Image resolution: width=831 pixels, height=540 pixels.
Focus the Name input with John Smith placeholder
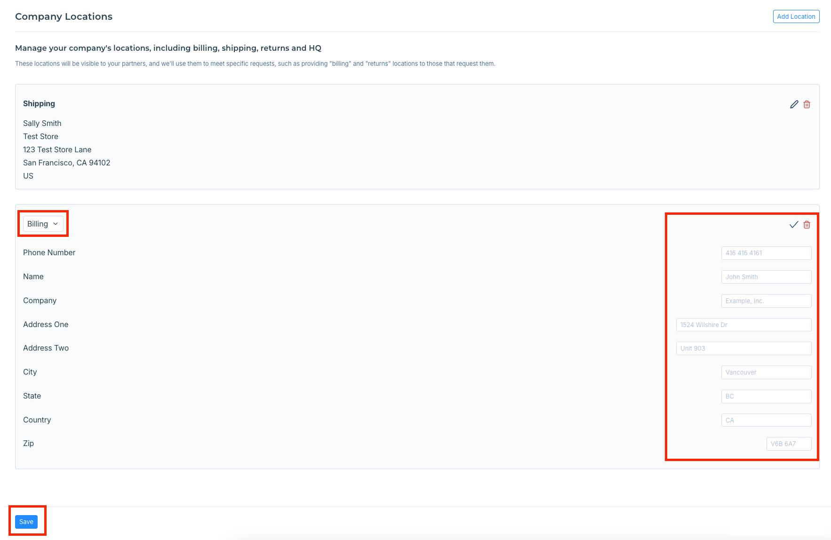(x=766, y=277)
